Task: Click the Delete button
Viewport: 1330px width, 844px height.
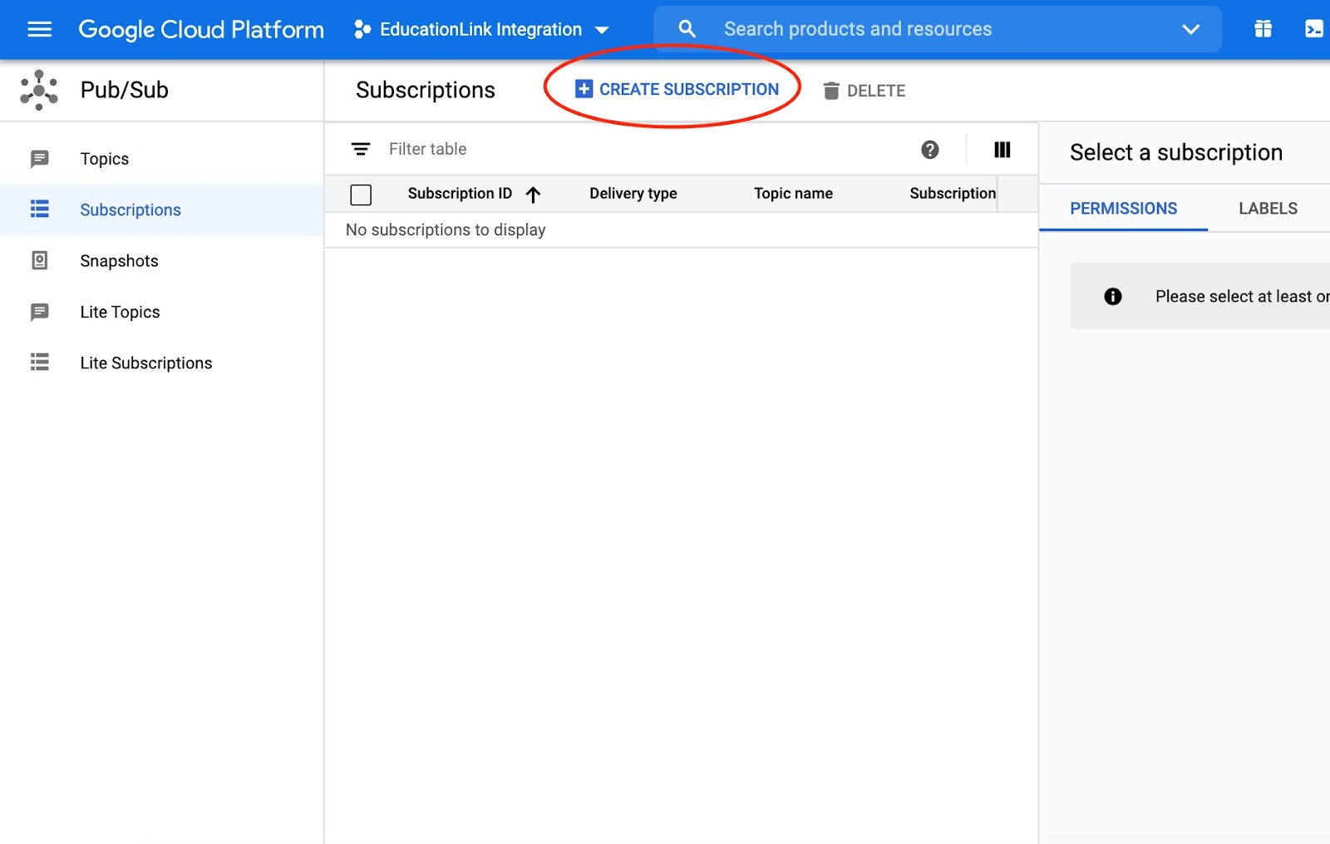Action: tap(864, 91)
